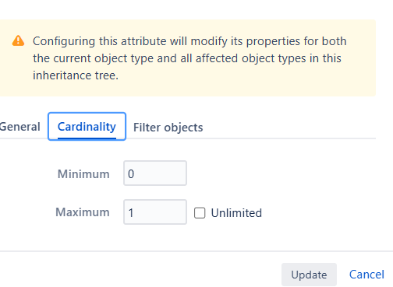Focus the Maximum cardinality input field
Image resolution: width=393 pixels, height=287 pixels.
pyautogui.click(x=155, y=212)
